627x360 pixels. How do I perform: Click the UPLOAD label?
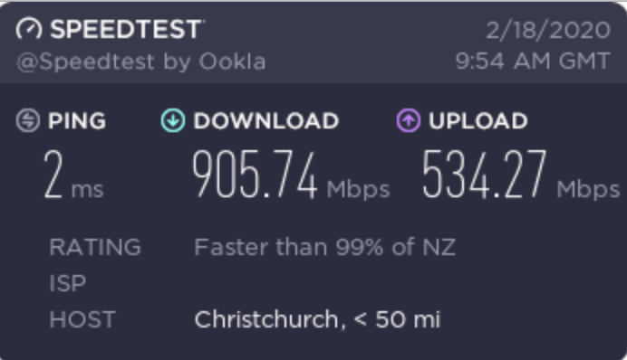(x=477, y=121)
